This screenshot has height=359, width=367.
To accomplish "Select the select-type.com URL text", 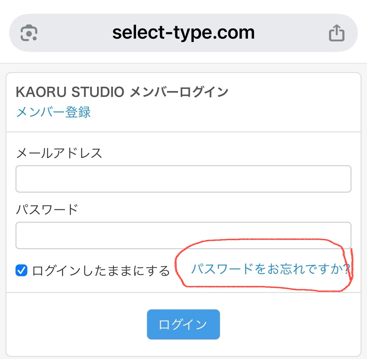I will [183, 33].
